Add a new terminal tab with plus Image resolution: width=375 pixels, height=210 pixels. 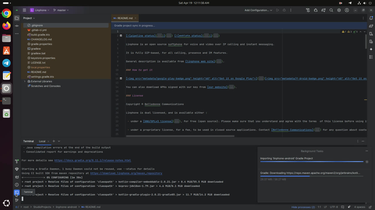point(54,141)
